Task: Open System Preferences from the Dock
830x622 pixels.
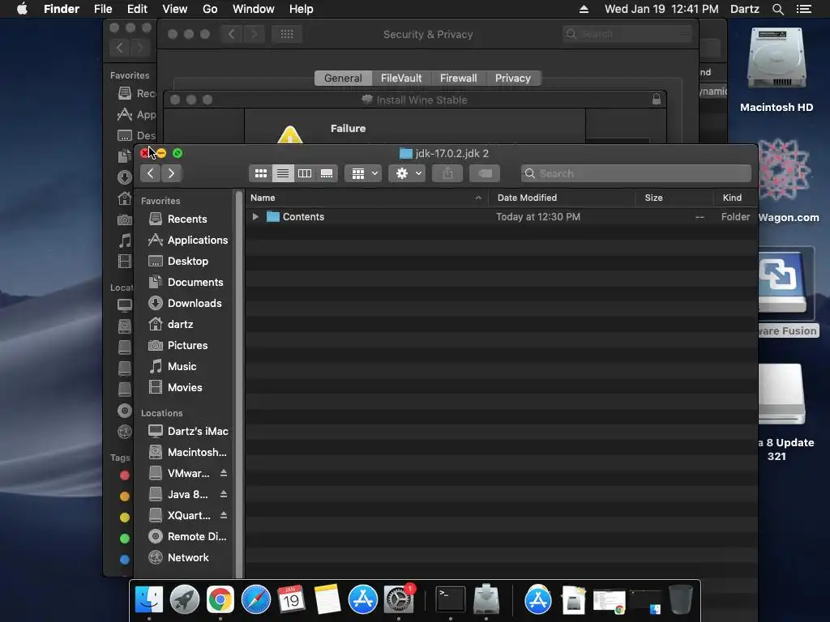Action: pyautogui.click(x=399, y=600)
